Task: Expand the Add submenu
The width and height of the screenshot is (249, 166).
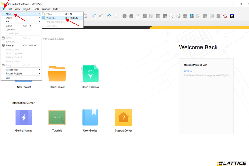Action: pos(21,21)
